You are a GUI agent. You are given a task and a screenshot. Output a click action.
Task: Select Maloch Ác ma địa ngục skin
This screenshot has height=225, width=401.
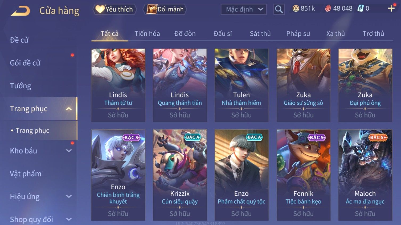coord(365,175)
